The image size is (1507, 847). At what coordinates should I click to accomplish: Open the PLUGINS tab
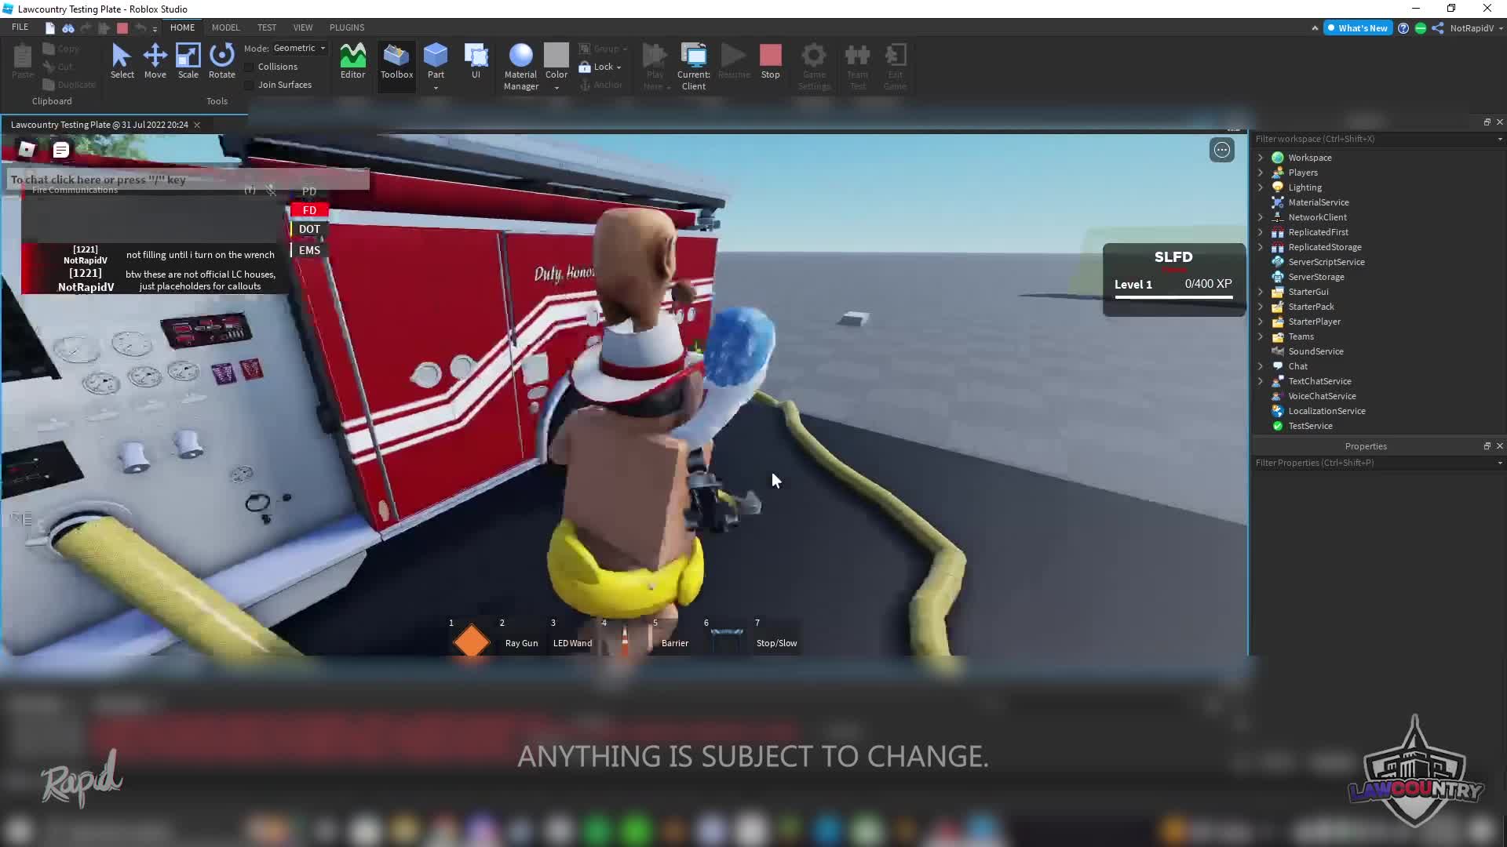(x=346, y=27)
